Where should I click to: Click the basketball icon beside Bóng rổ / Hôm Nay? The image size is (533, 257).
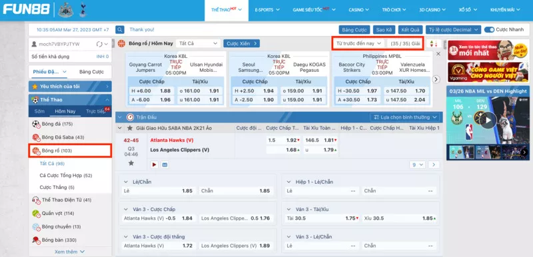coord(121,43)
